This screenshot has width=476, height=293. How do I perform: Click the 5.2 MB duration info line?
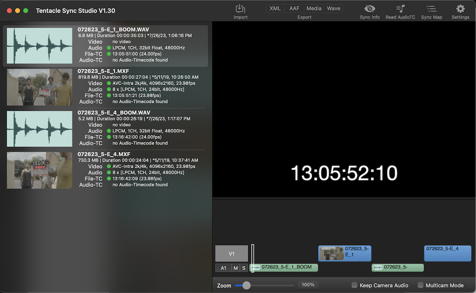pyautogui.click(x=134, y=118)
